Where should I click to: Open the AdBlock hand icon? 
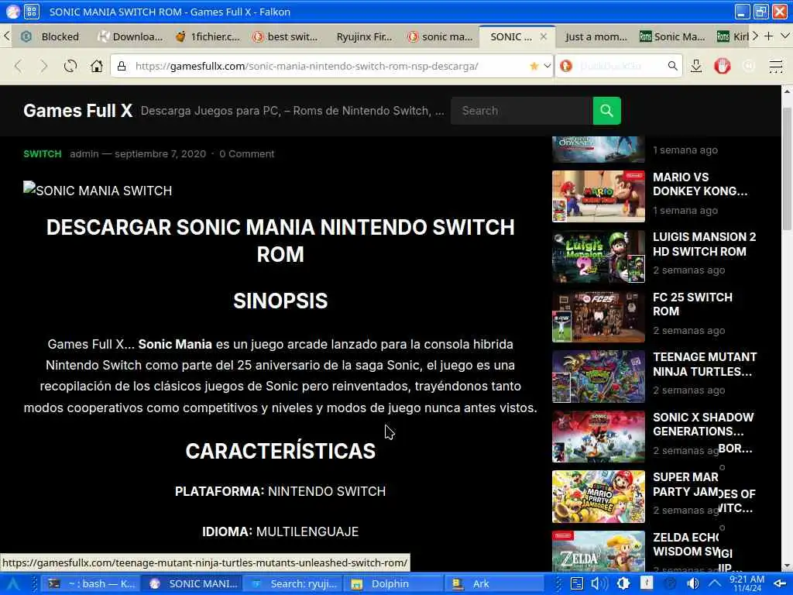pyautogui.click(x=723, y=67)
